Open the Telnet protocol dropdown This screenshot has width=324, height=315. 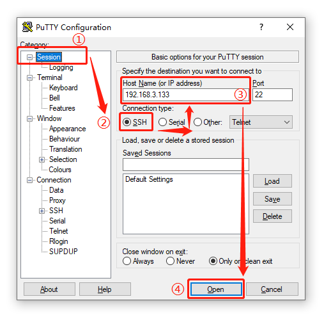(261, 122)
